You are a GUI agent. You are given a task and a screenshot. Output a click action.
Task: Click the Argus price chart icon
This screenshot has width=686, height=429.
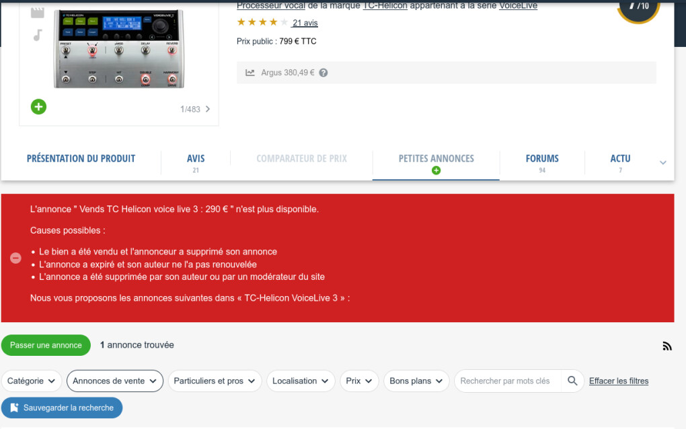250,73
